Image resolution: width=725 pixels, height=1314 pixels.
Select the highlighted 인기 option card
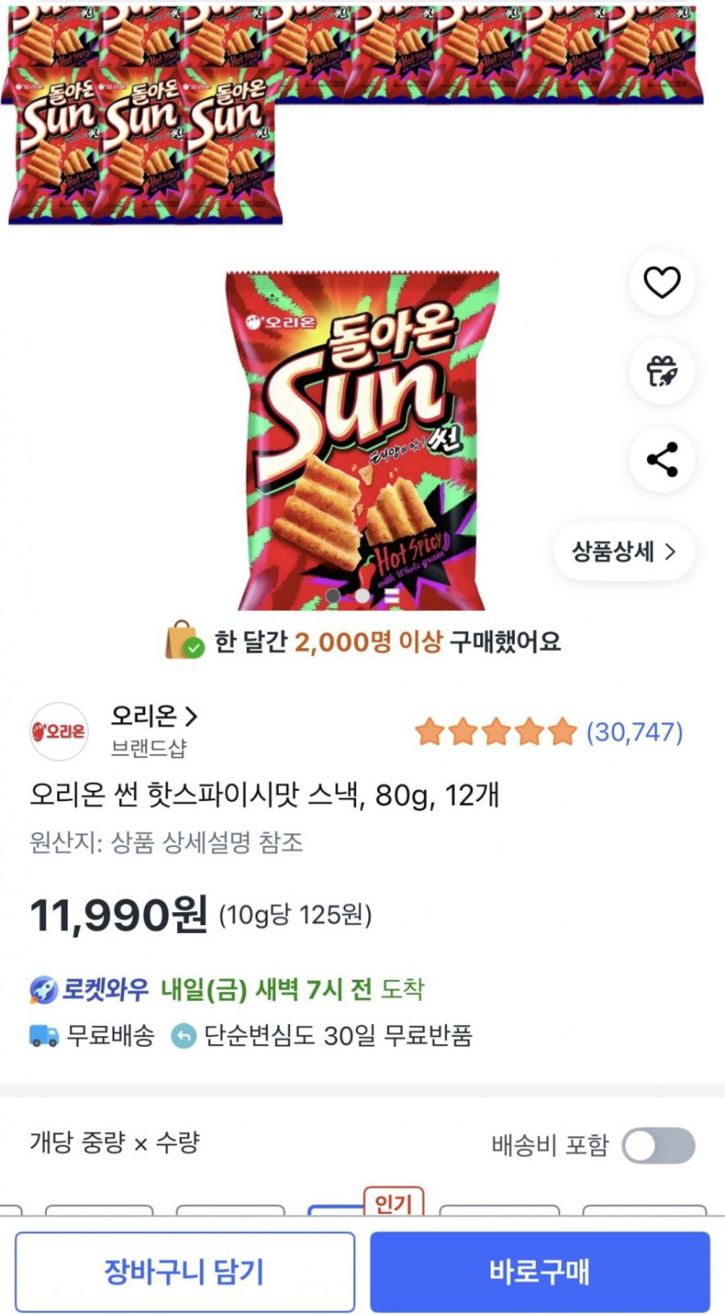(365, 1207)
